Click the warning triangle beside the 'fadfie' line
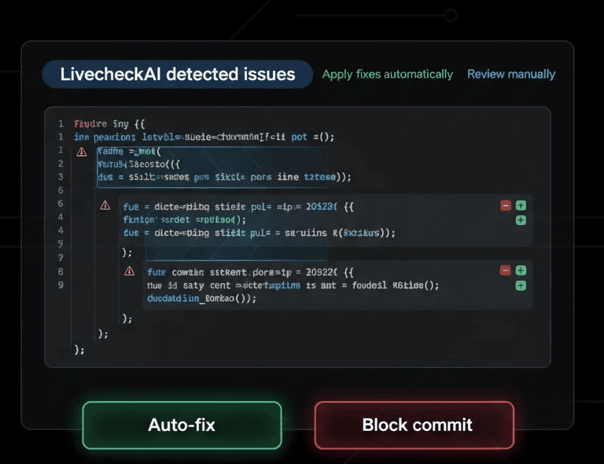Viewport: 604px width, 464px height. pos(82,152)
